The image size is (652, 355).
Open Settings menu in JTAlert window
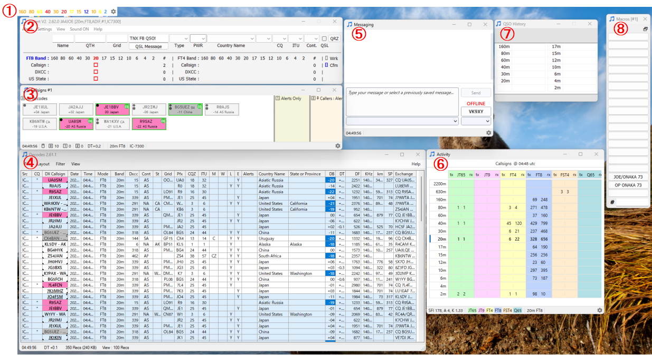(44, 29)
